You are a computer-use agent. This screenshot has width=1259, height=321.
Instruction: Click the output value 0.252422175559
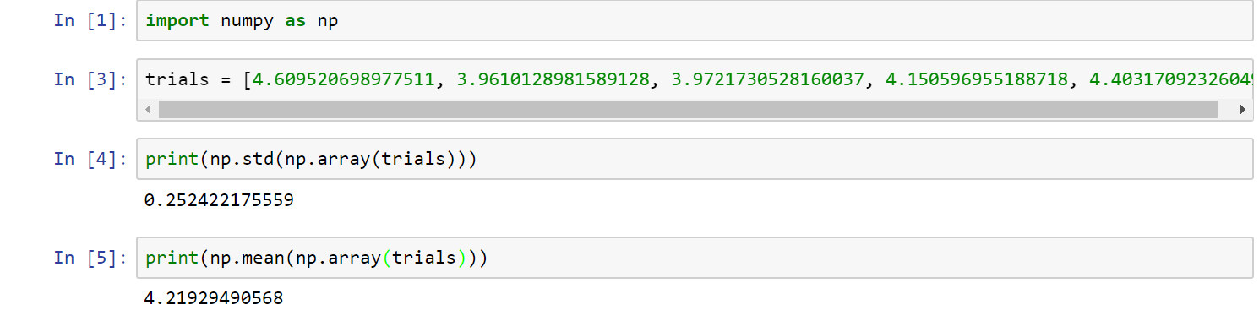pyautogui.click(x=219, y=200)
